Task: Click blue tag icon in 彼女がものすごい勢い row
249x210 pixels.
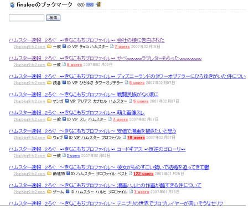Action: click(x=68, y=174)
